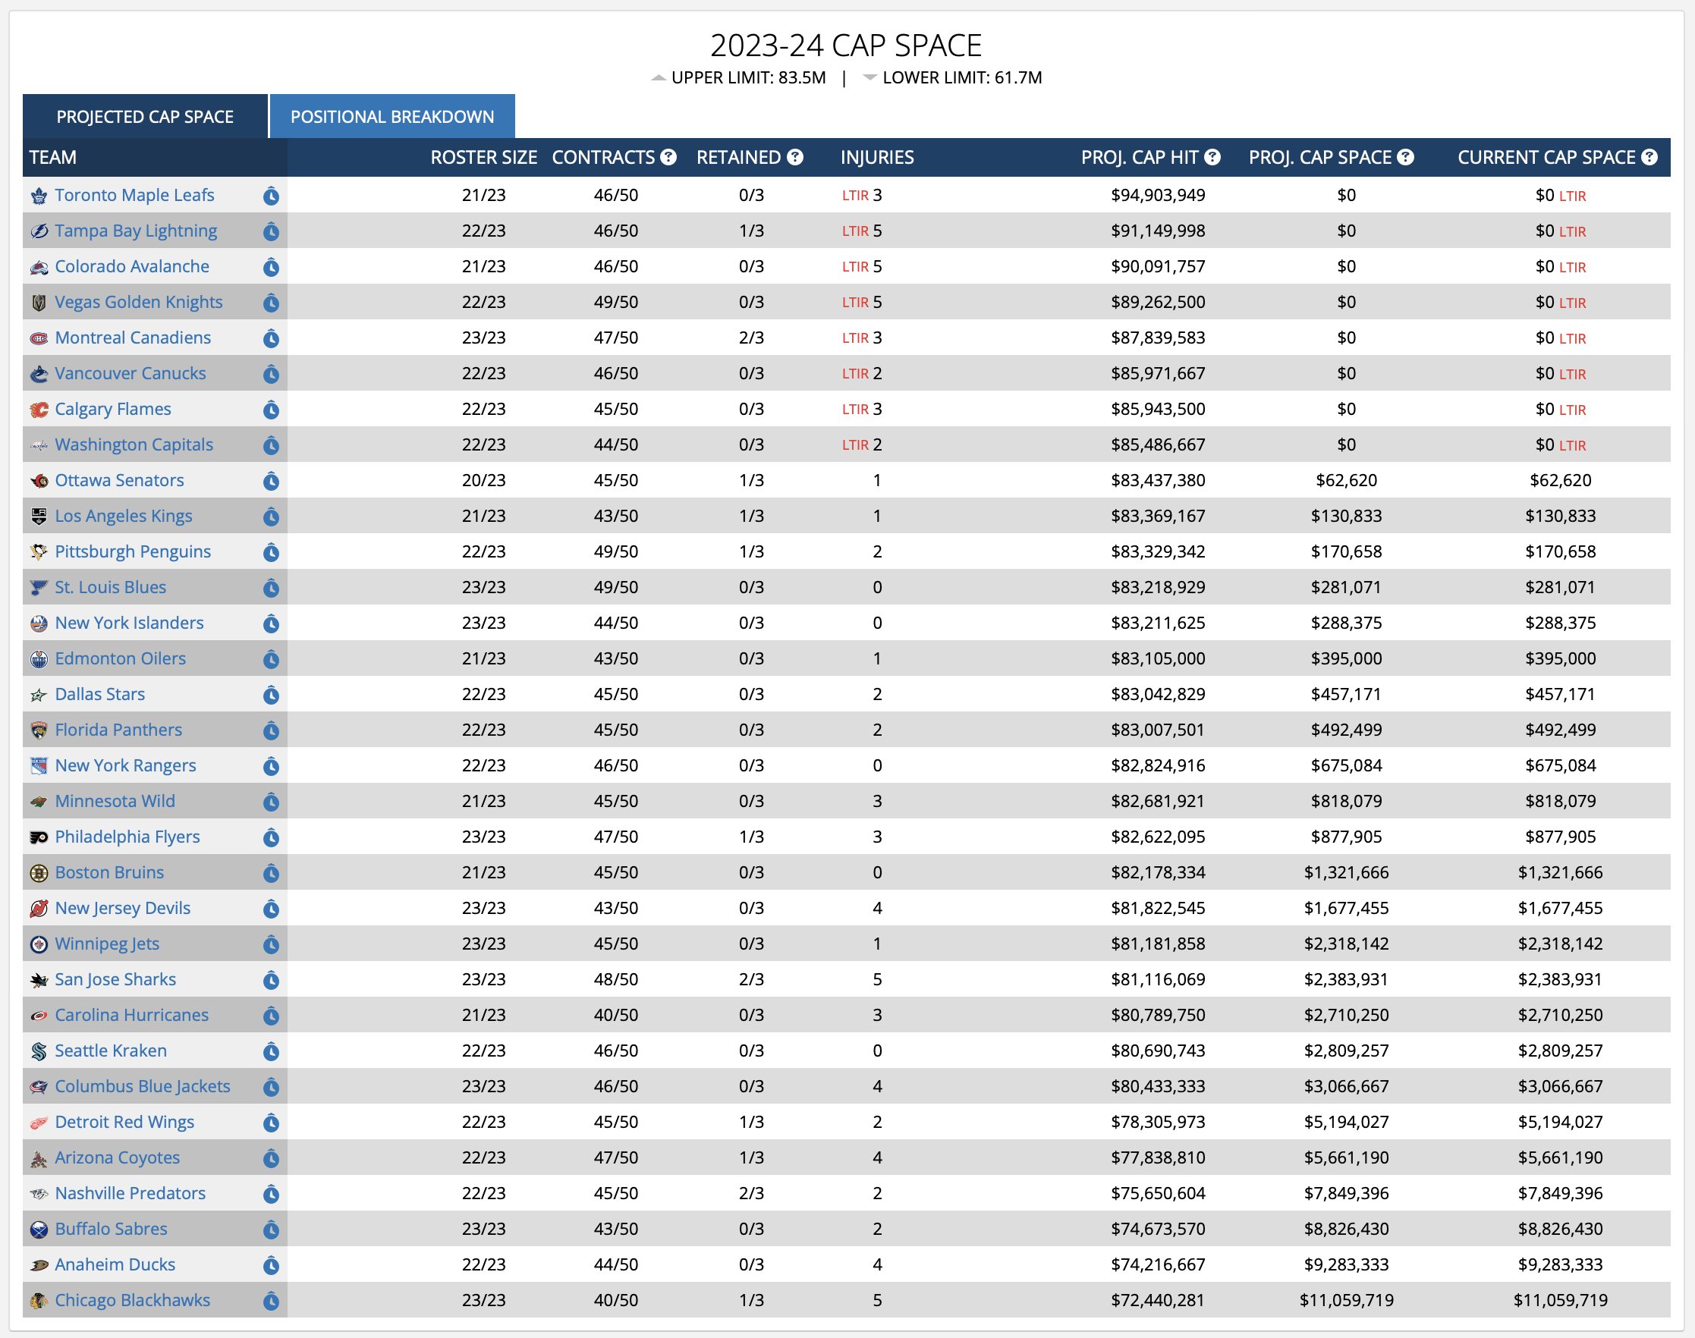
Task: Click Boston's $1,321,666 current cap space
Action: [1560, 873]
